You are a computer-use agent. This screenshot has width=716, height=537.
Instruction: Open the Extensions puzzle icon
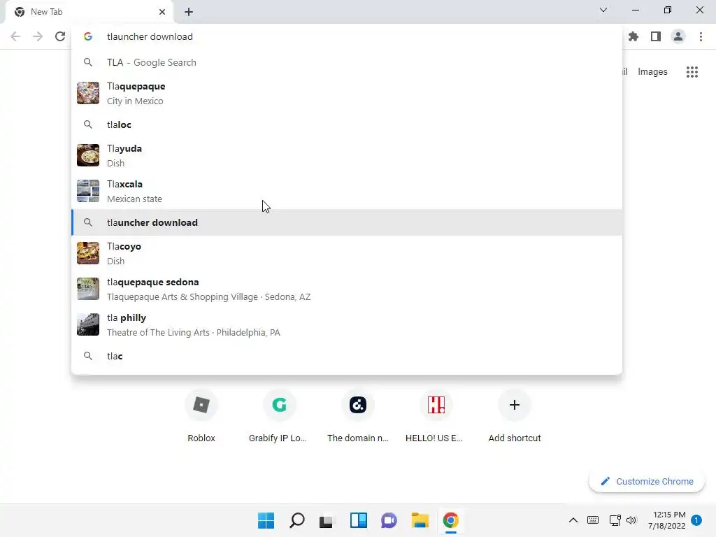[633, 36]
